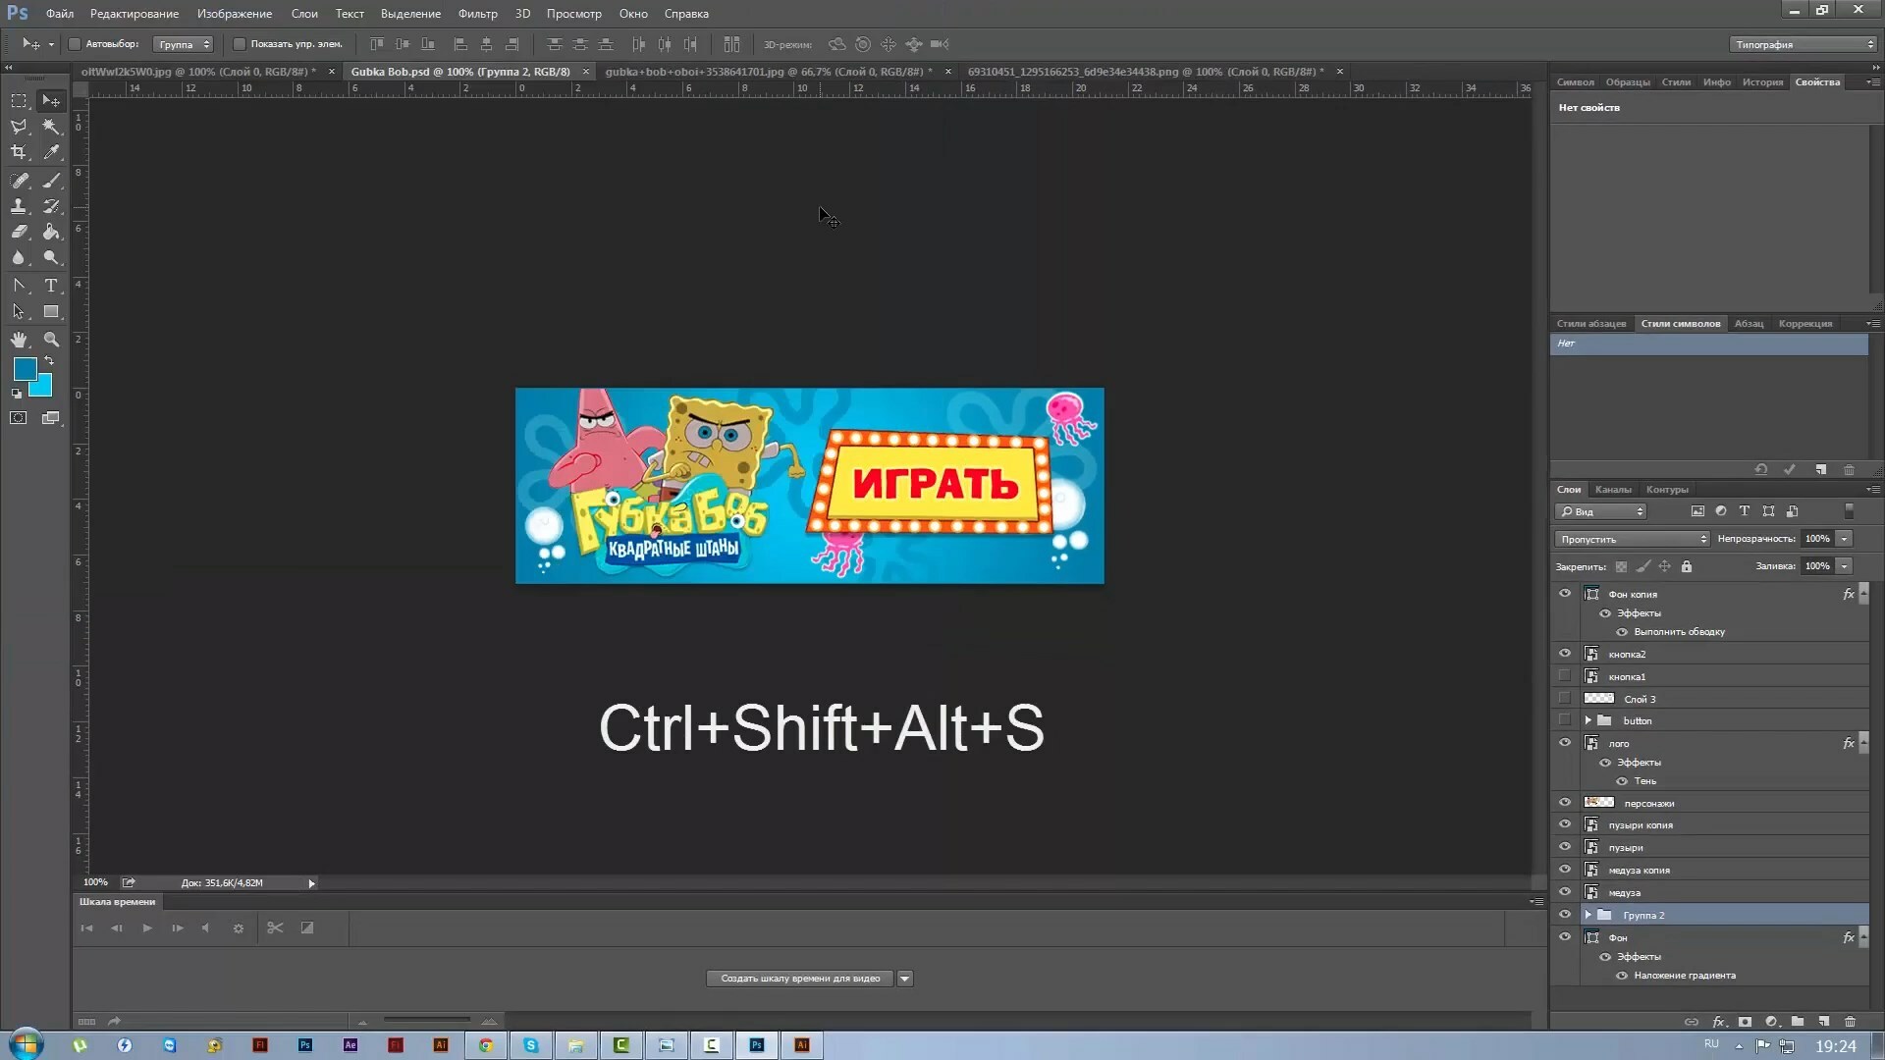The image size is (1885, 1060).
Task: Click the background color swatch
Action: click(43, 388)
